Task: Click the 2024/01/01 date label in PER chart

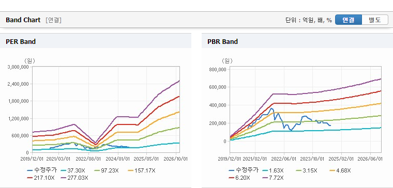Action: pos(118,159)
